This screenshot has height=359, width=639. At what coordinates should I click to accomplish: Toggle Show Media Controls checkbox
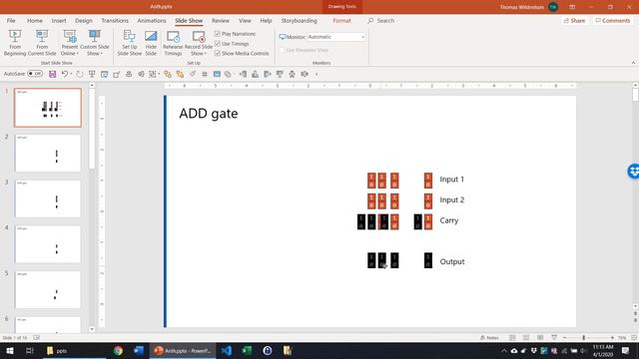coord(218,53)
